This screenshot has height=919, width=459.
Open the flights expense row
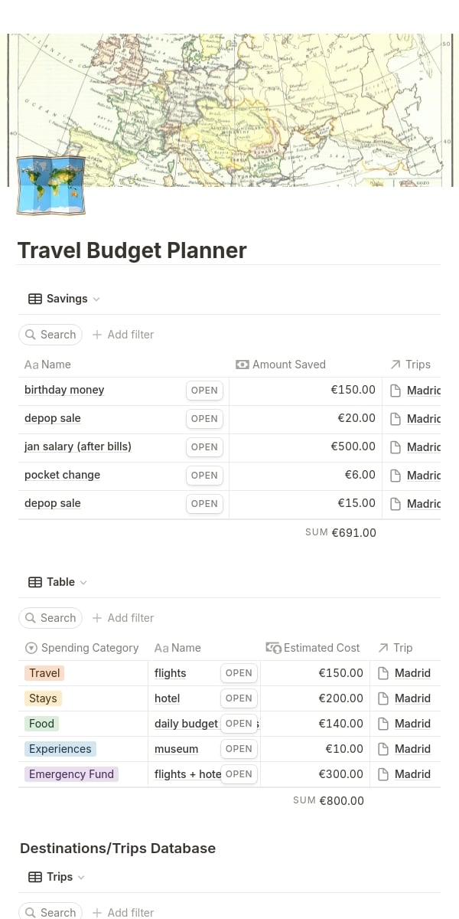point(239,673)
